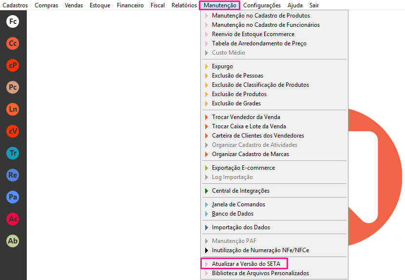The width and height of the screenshot is (405, 280).
Task: Open Central de Integrações
Action: [x=274, y=191]
